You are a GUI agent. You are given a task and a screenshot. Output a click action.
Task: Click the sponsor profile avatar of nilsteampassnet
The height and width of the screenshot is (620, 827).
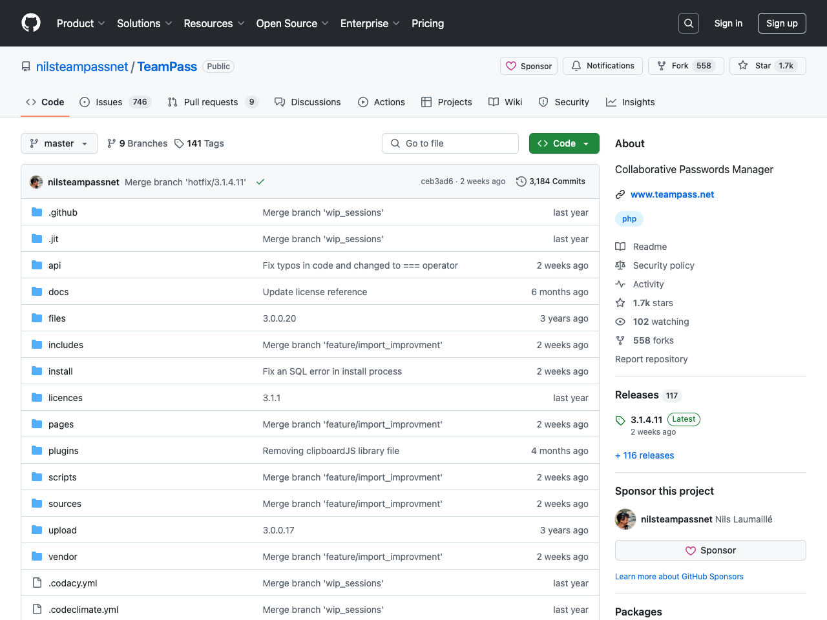625,519
